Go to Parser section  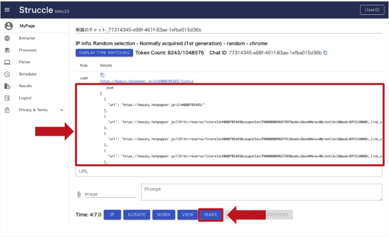click(x=24, y=62)
